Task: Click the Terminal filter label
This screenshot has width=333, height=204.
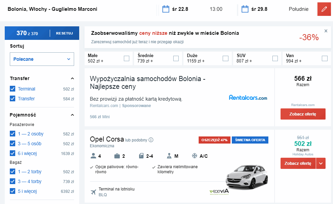Action: [26, 89]
